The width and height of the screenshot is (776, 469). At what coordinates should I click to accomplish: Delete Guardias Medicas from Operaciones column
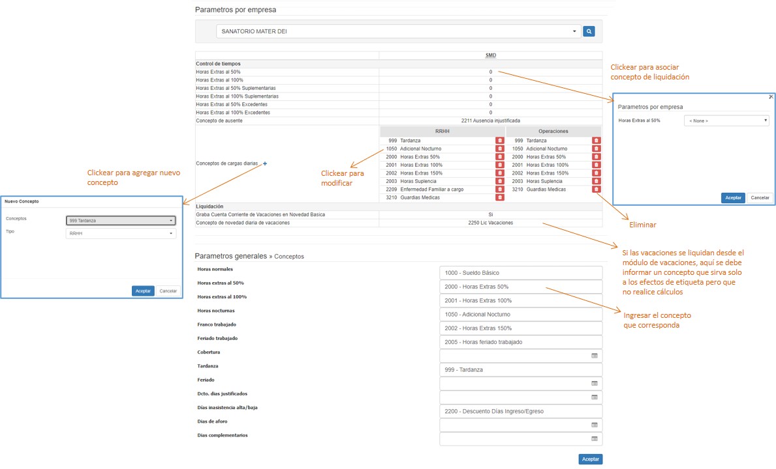pyautogui.click(x=596, y=190)
